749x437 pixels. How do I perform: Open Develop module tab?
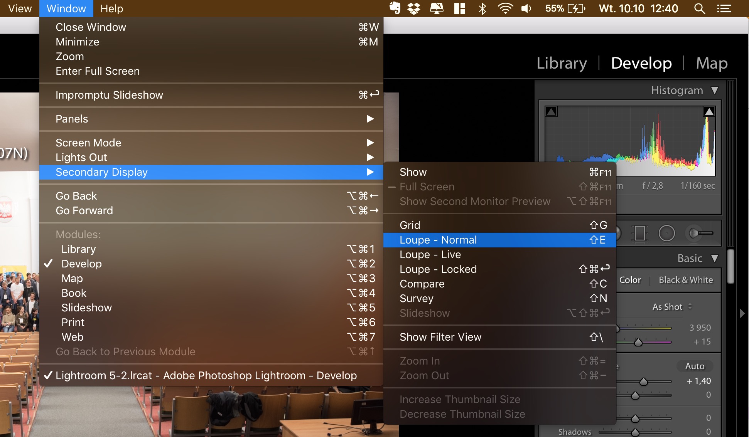[x=641, y=63]
